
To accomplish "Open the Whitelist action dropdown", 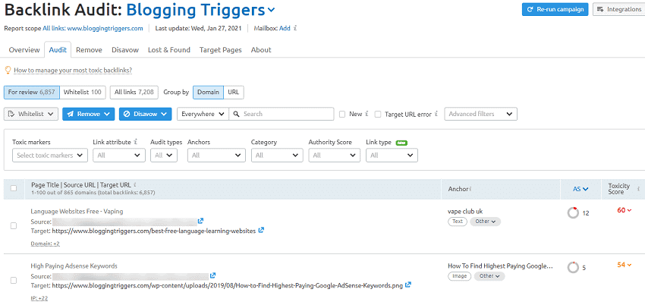I will coord(31,114).
